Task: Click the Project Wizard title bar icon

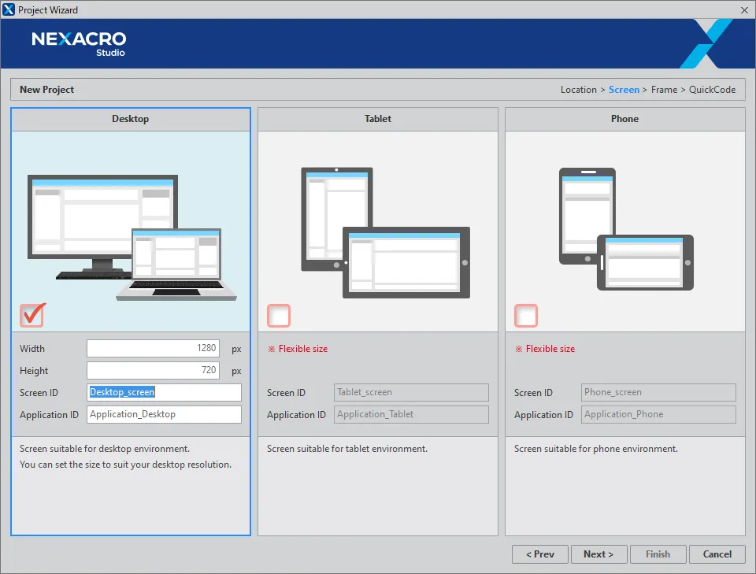Action: coord(9,10)
